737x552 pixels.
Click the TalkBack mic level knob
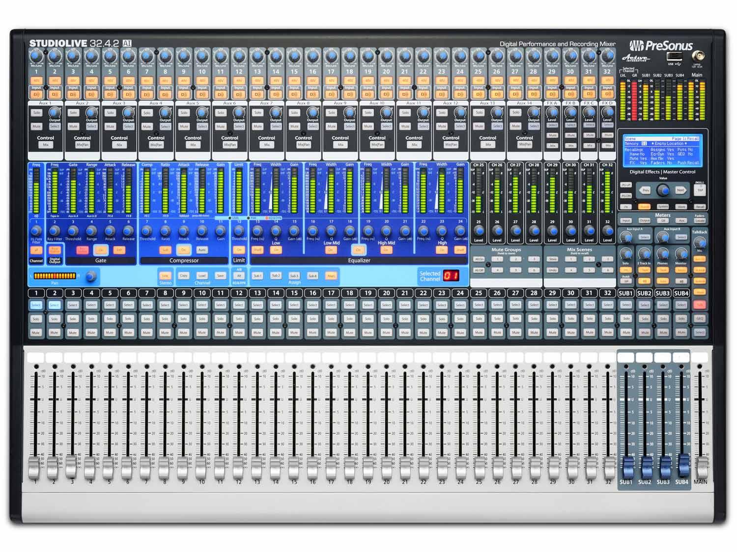coord(700,242)
